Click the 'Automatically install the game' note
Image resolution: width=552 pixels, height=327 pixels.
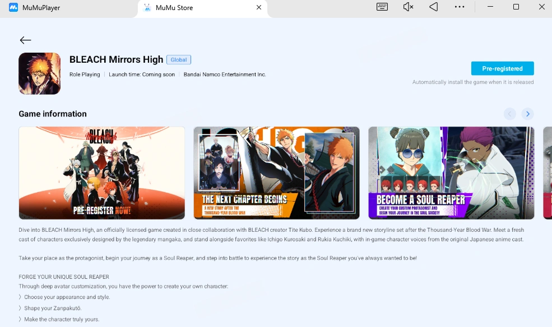(x=473, y=82)
